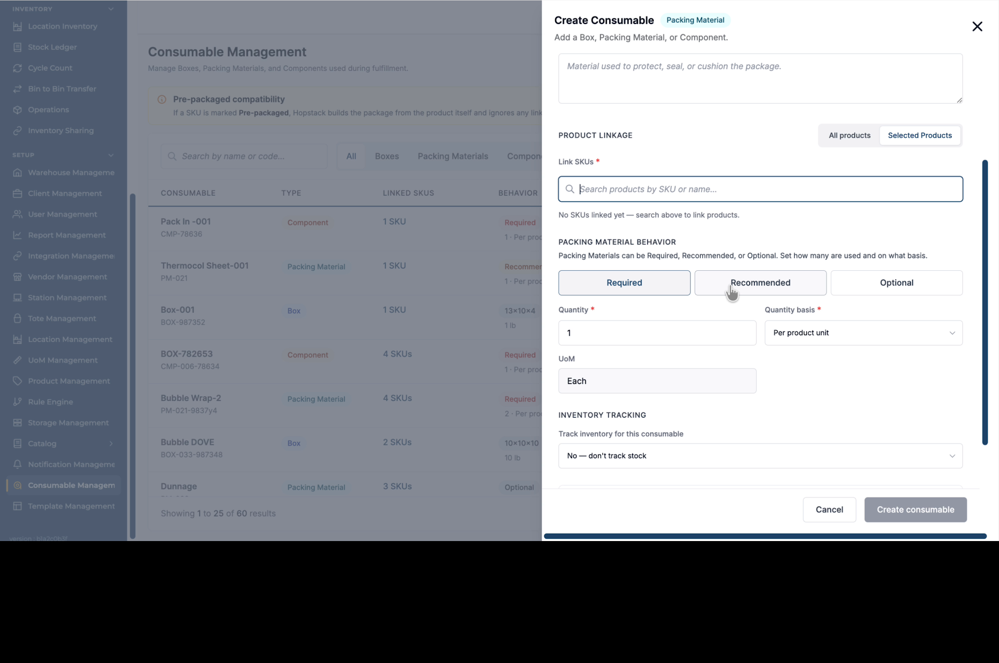Image resolution: width=999 pixels, height=663 pixels.
Task: Click the Report Management sidebar icon
Action: 18,235
